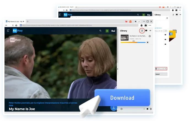Click the padlock icon in front window toolbar
Image resolution: width=189 pixels, height=121 pixels.
tap(142, 25)
